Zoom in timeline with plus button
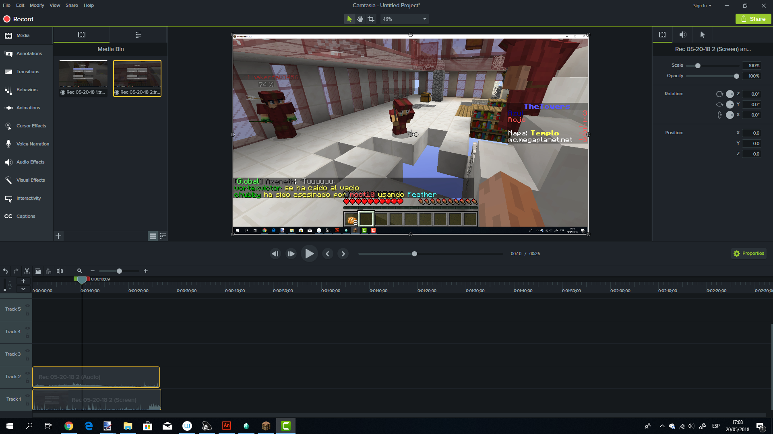 146,271
